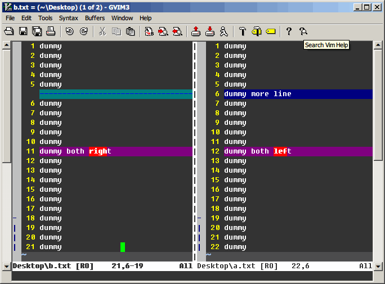Collapse the fold marker at line 18 in left pane
Viewport: 385px width, 284px height.
pyautogui.click(x=15, y=218)
